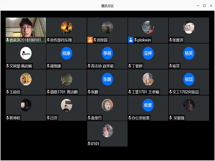215x161 pixels.
Task: Click muted mic icon next to 张雅淇
Action: click(170, 40)
